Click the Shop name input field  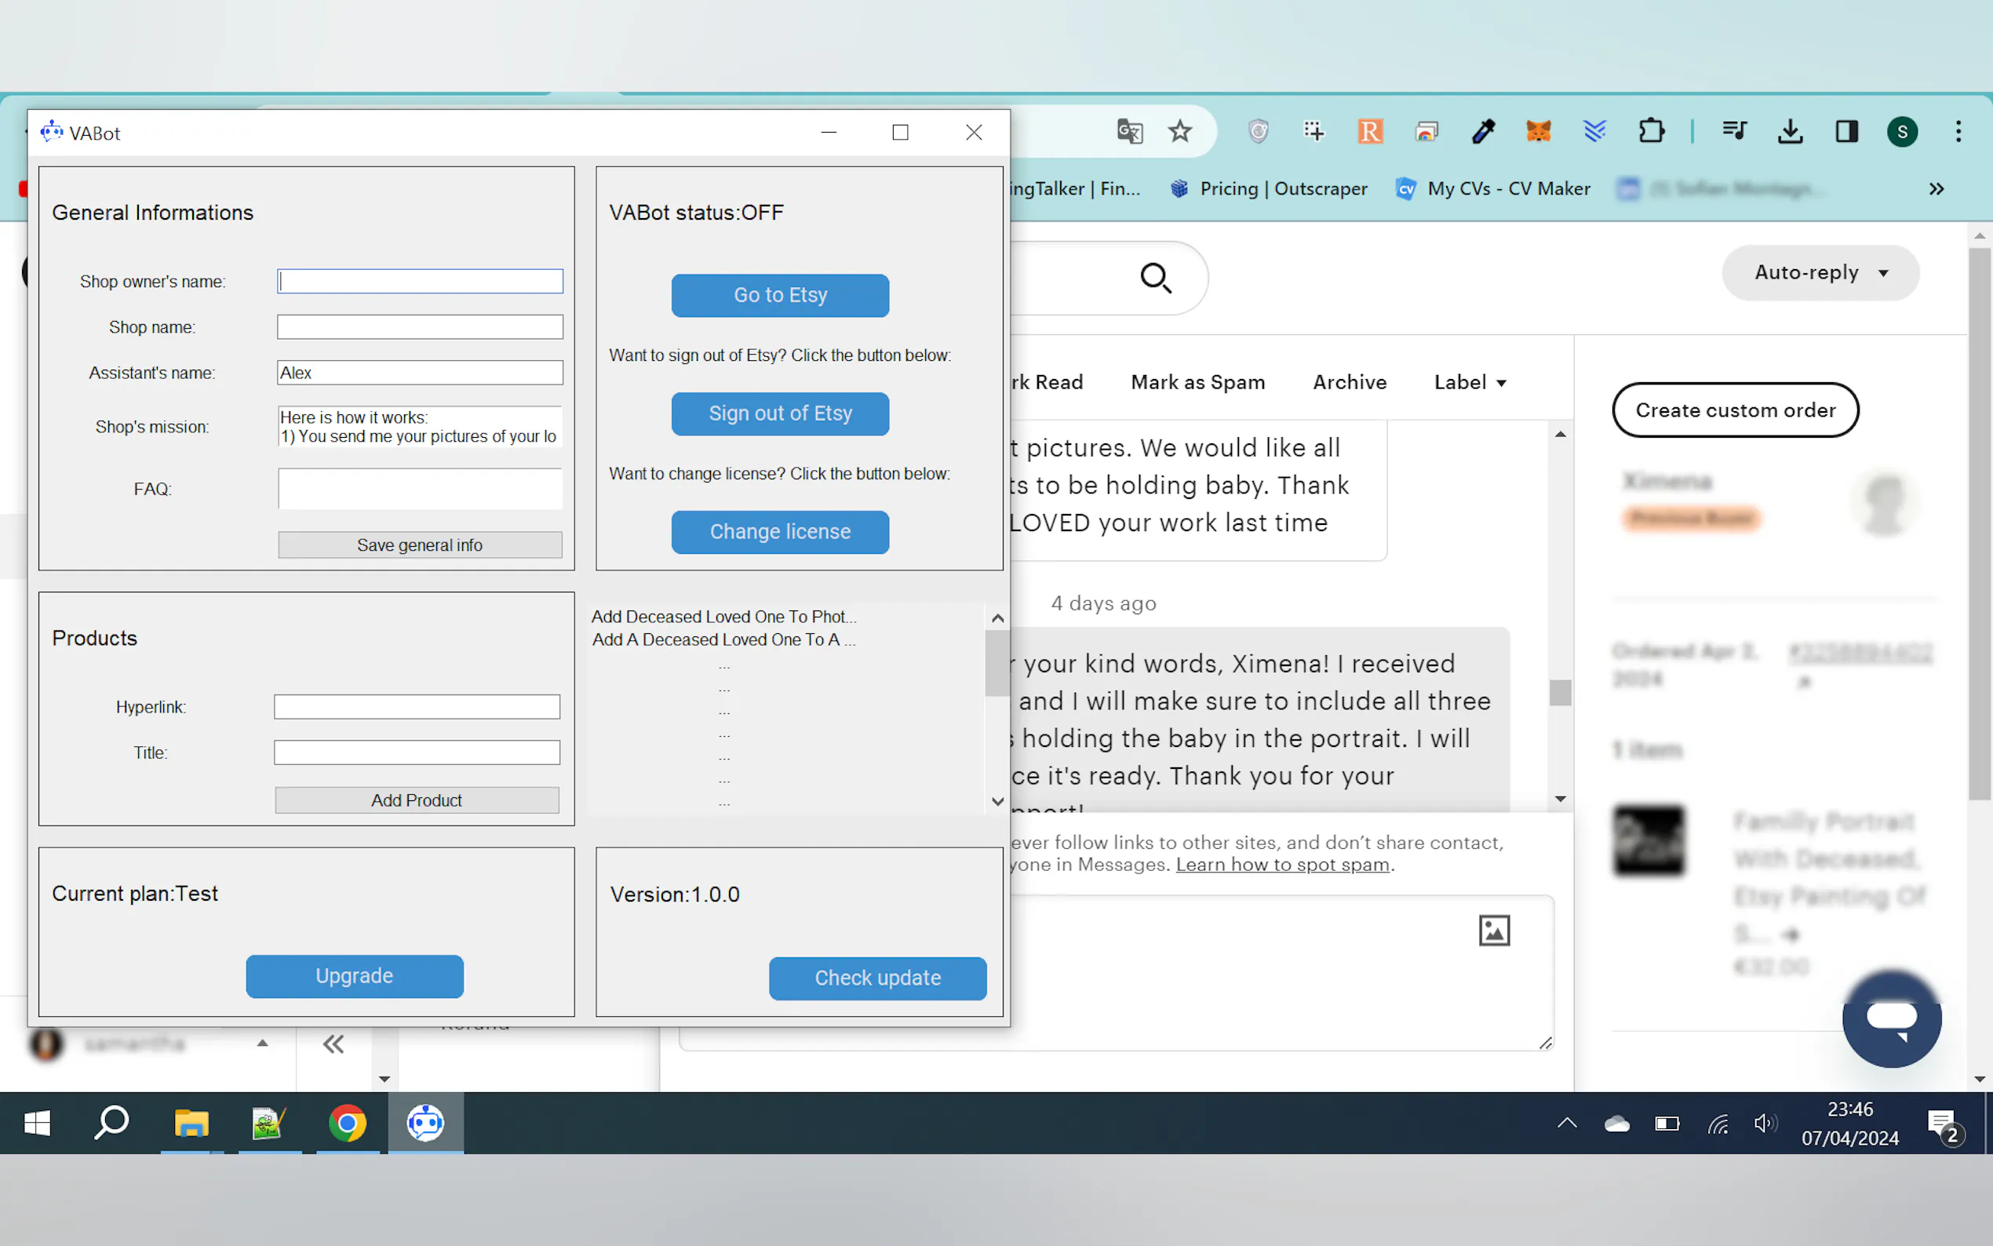[x=419, y=327]
